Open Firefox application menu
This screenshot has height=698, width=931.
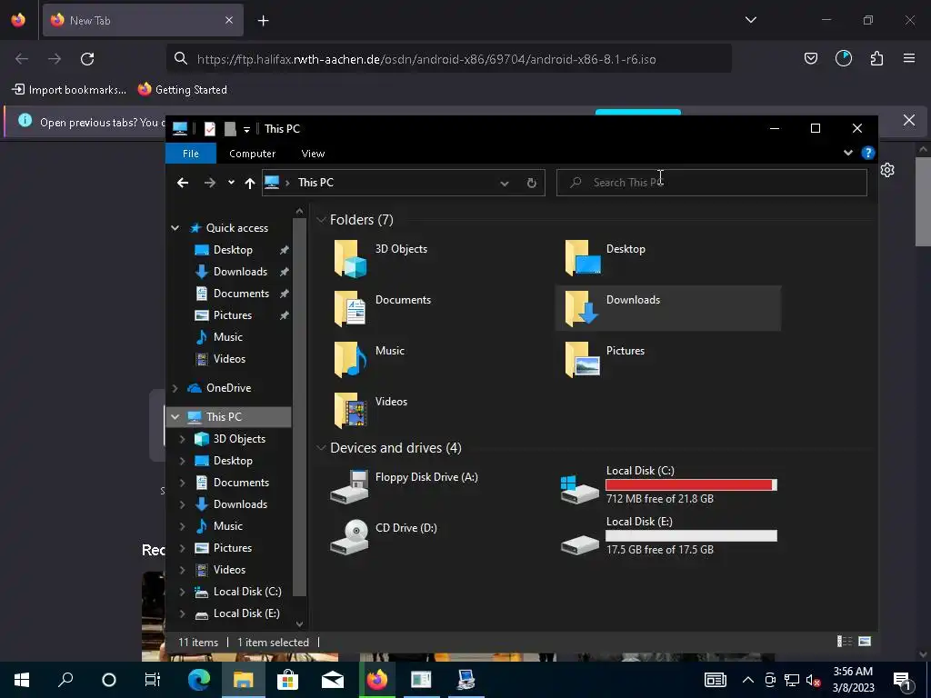[909, 58]
